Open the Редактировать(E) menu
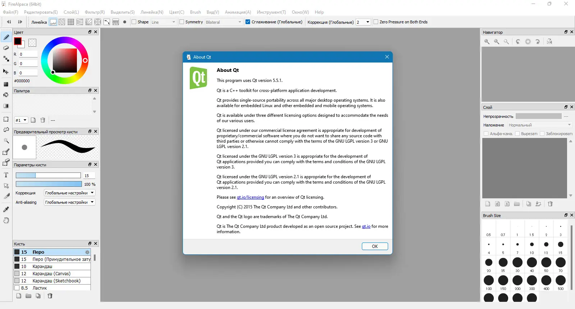Image resolution: width=575 pixels, height=309 pixels. pos(41,12)
